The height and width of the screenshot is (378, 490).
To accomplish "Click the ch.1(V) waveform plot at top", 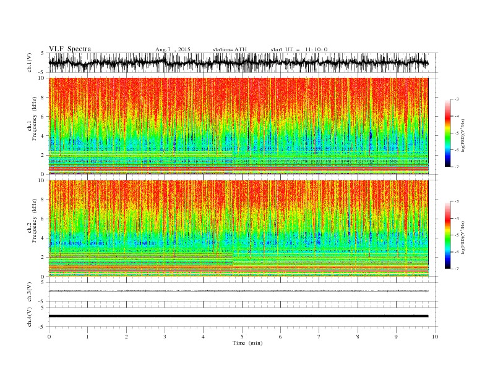I will coord(238,62).
